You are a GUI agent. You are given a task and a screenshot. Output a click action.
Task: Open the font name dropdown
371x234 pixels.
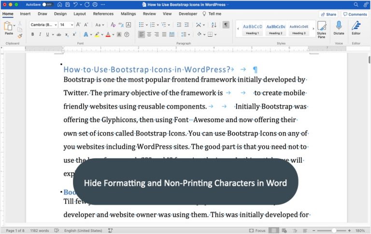click(x=56, y=25)
